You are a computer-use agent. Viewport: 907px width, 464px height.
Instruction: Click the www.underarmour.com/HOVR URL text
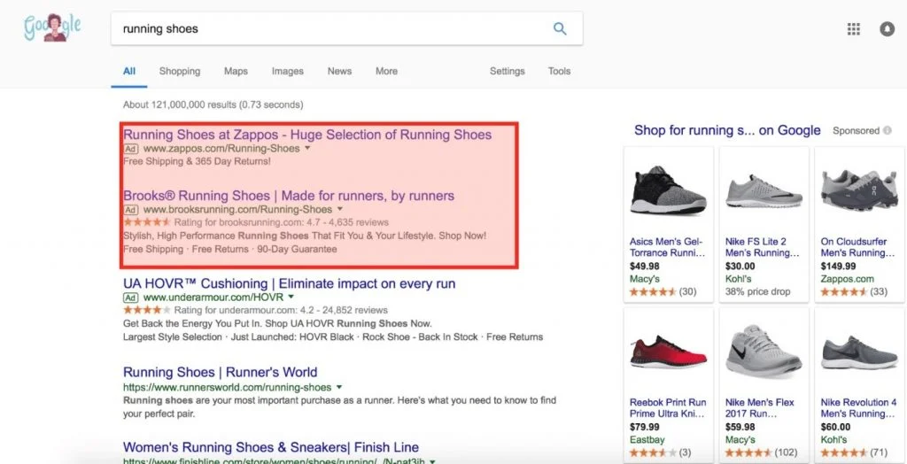point(213,298)
